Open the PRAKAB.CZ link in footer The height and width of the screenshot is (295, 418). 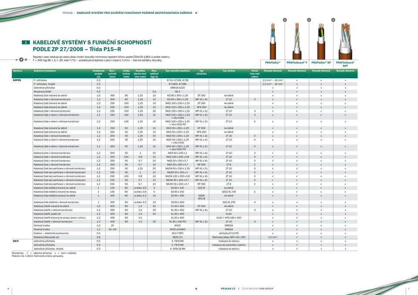[x=228, y=288]
